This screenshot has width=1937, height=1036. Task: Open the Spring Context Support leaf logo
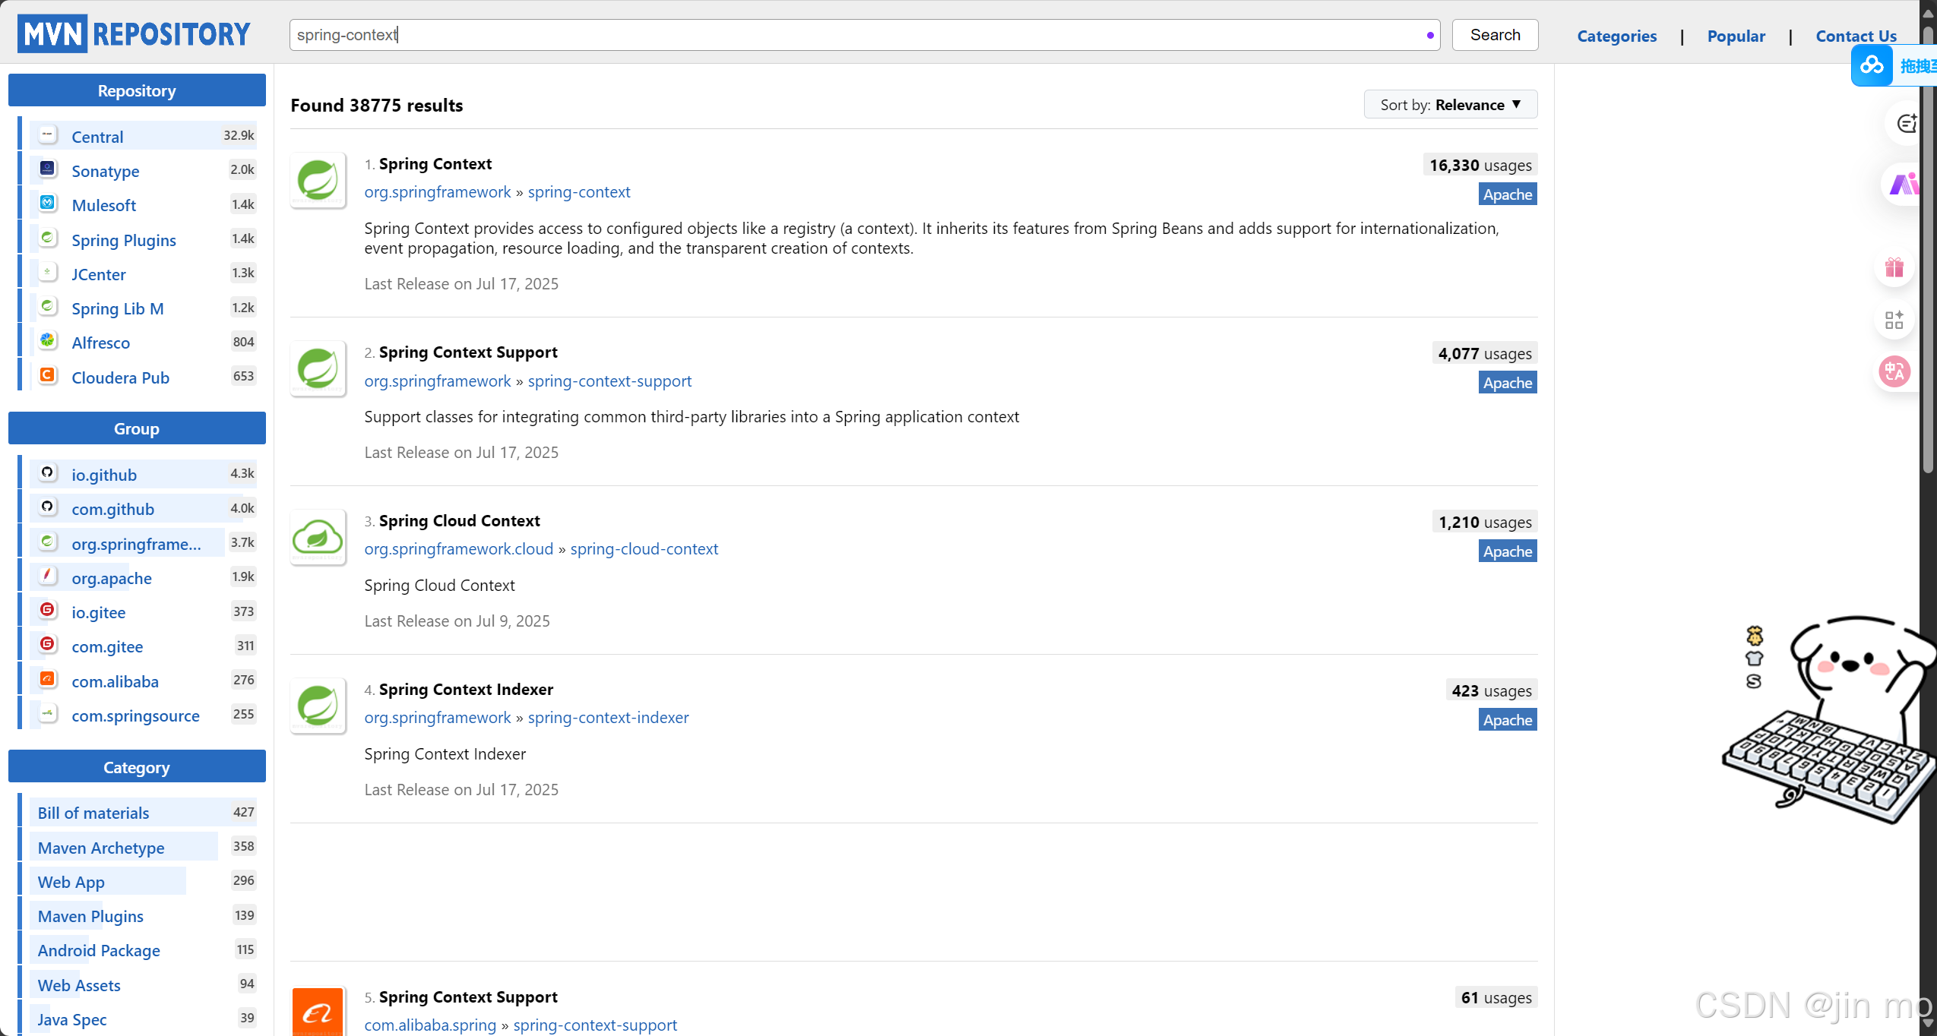318,369
